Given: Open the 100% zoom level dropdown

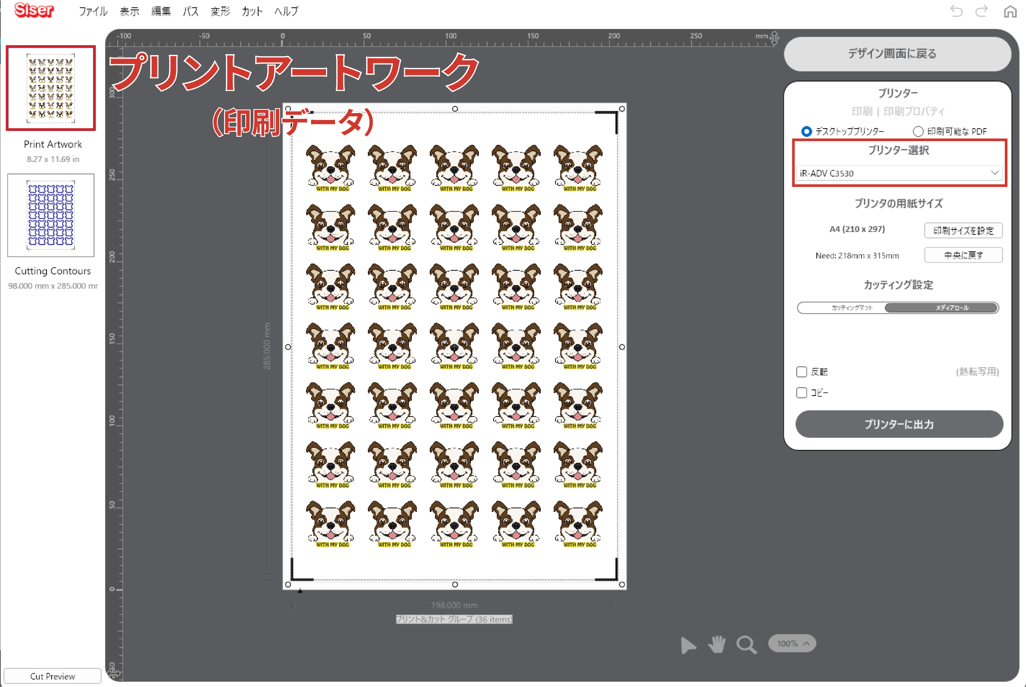Looking at the screenshot, I should (792, 643).
